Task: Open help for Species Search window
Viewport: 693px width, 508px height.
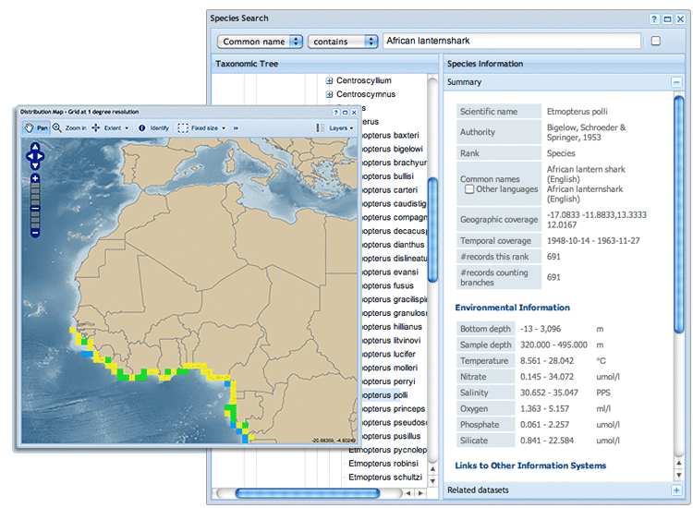Action: [x=654, y=19]
